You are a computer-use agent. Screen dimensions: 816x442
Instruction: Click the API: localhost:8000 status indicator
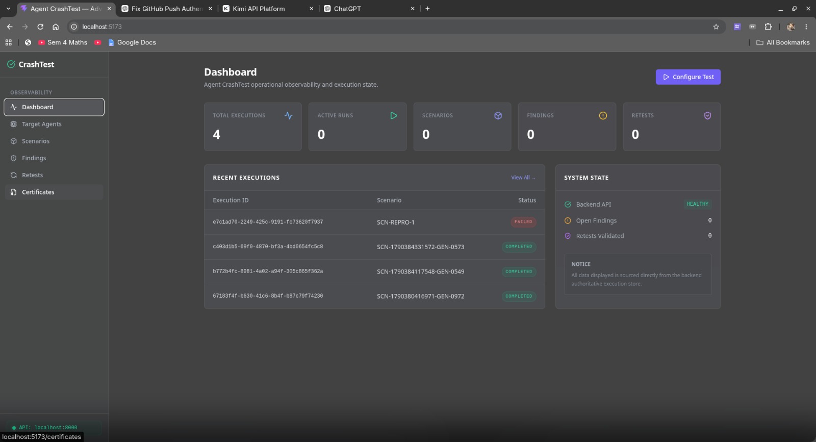(54, 428)
